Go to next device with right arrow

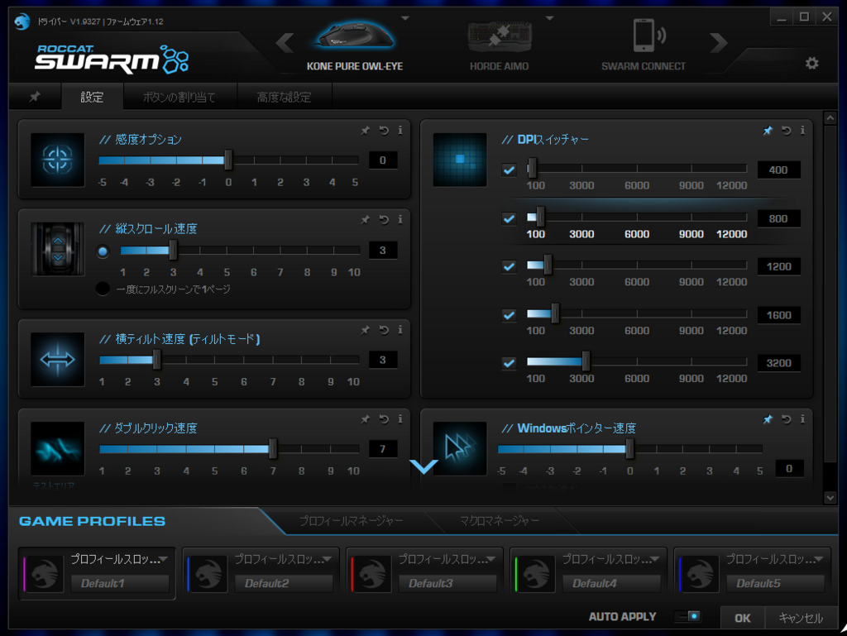point(719,43)
